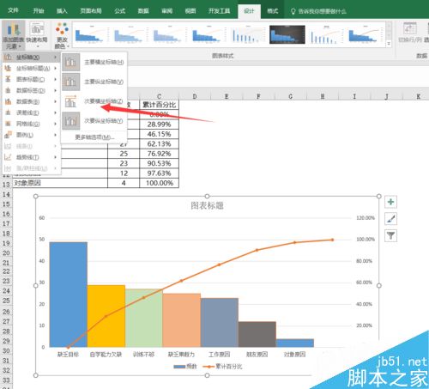Toggle 主要横坐标轴 (primary horizontal axis)
The width and height of the screenshot is (429, 389).
pos(94,62)
